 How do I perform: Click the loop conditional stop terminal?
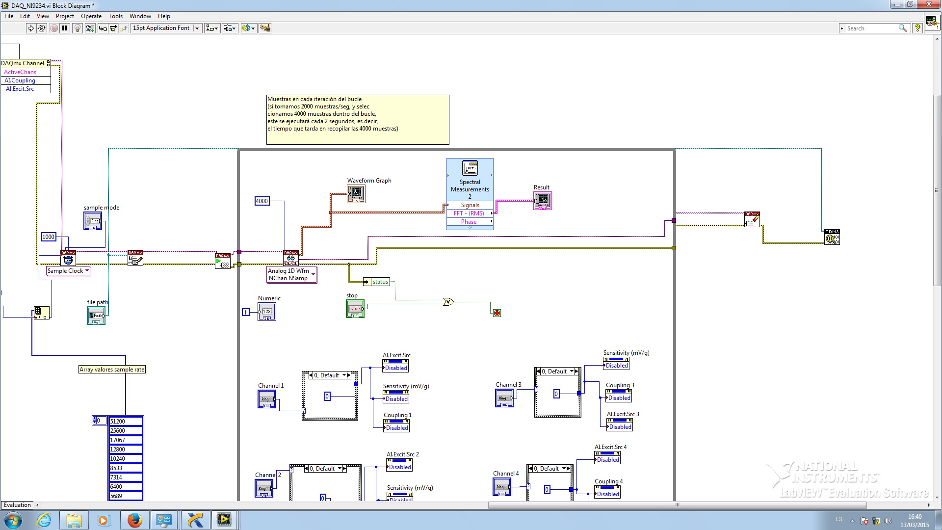(x=497, y=313)
